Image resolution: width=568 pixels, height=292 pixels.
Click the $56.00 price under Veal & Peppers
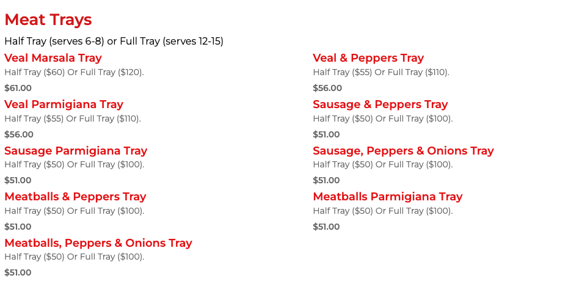[327, 88]
